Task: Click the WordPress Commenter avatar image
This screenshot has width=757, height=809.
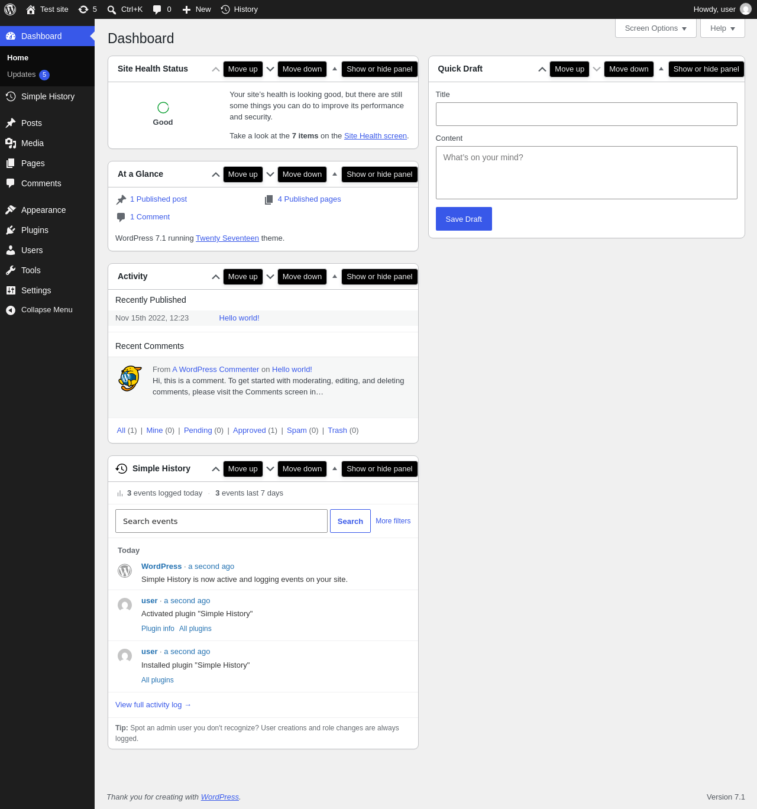Action: tap(130, 378)
